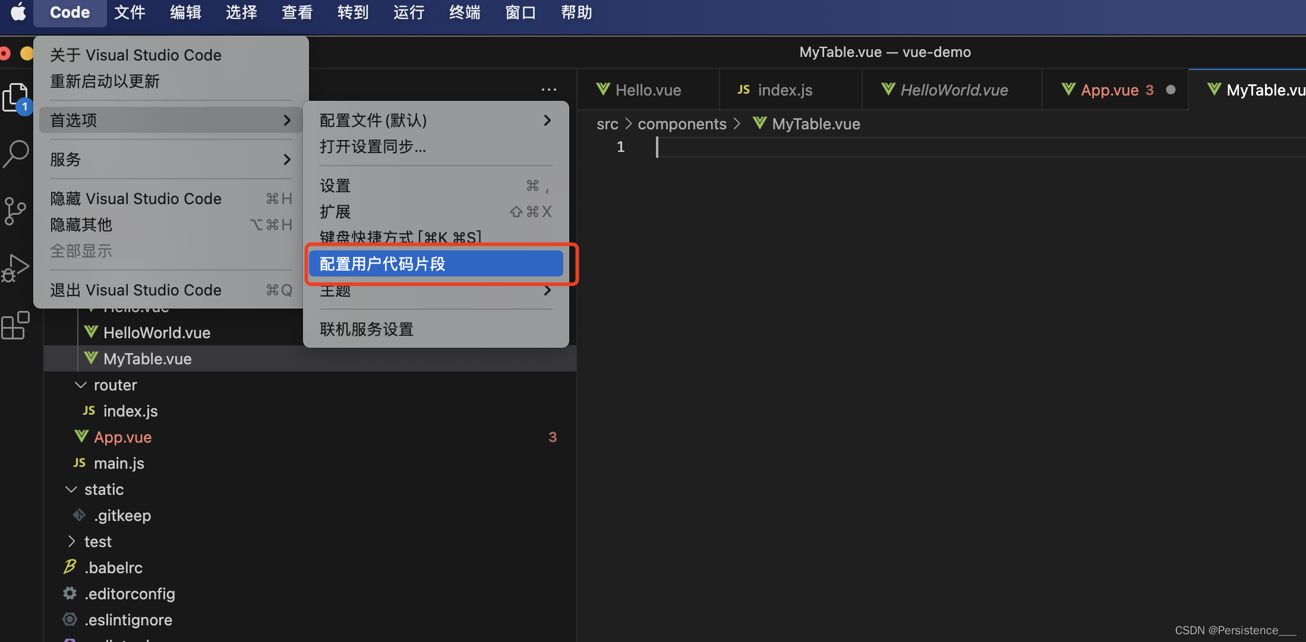Click the Vue icon next to MyTable.vue in explorer

point(91,358)
